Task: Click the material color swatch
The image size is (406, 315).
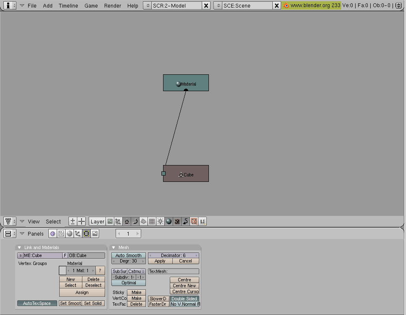Action: (63, 270)
